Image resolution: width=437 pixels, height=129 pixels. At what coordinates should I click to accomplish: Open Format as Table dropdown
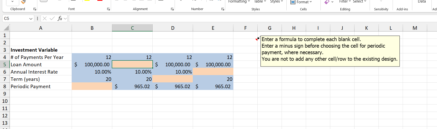pyautogui.click(x=260, y=2)
